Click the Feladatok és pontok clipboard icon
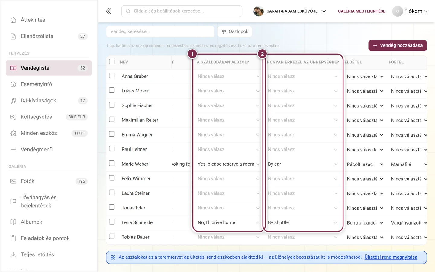Image resolution: width=435 pixels, height=272 pixels. click(13, 238)
